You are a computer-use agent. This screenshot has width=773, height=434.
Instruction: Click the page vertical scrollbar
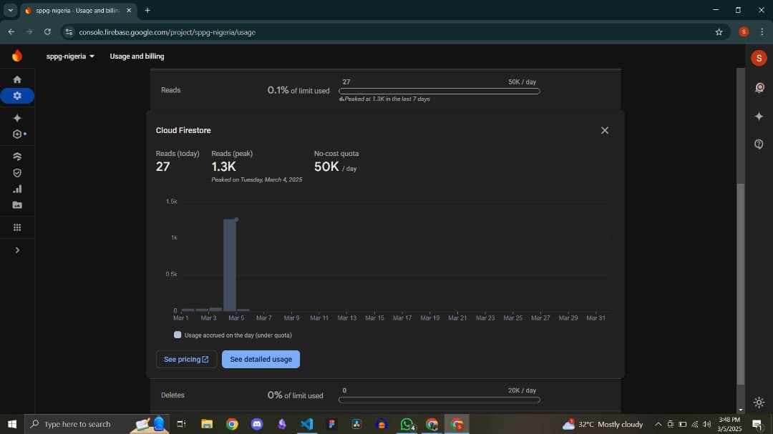tap(741, 283)
